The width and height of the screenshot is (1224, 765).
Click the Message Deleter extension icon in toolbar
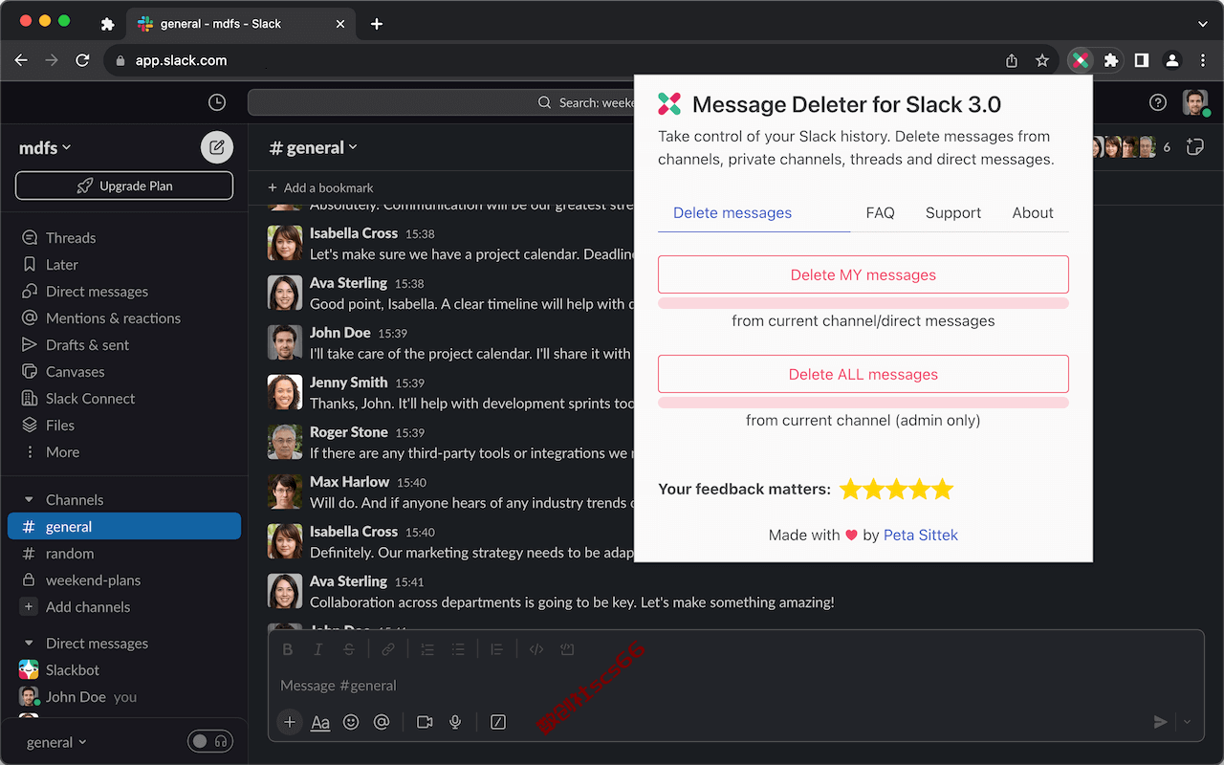pos(1081,60)
